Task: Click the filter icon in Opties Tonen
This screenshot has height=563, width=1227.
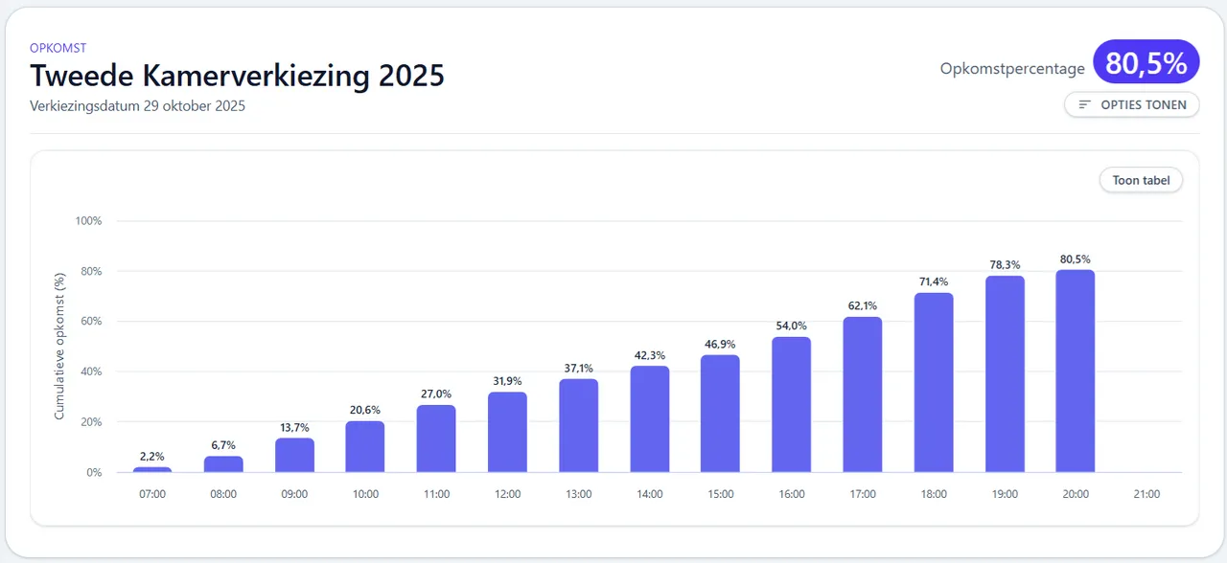Action: pos(1085,105)
